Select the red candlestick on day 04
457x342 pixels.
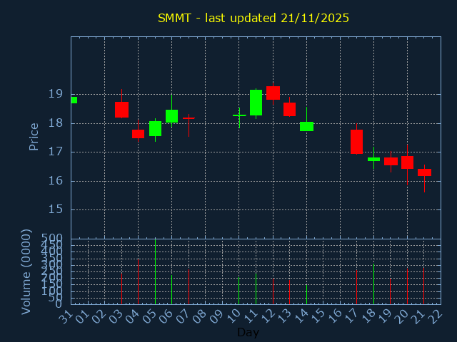click(x=138, y=133)
